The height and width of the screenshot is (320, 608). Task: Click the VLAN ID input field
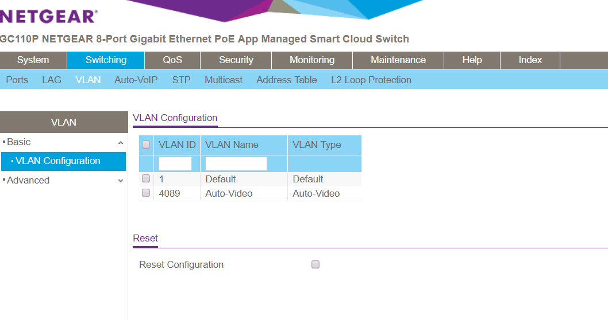click(x=175, y=164)
